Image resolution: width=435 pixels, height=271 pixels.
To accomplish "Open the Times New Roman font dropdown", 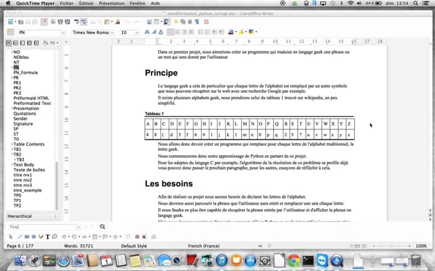I will 111,33.
